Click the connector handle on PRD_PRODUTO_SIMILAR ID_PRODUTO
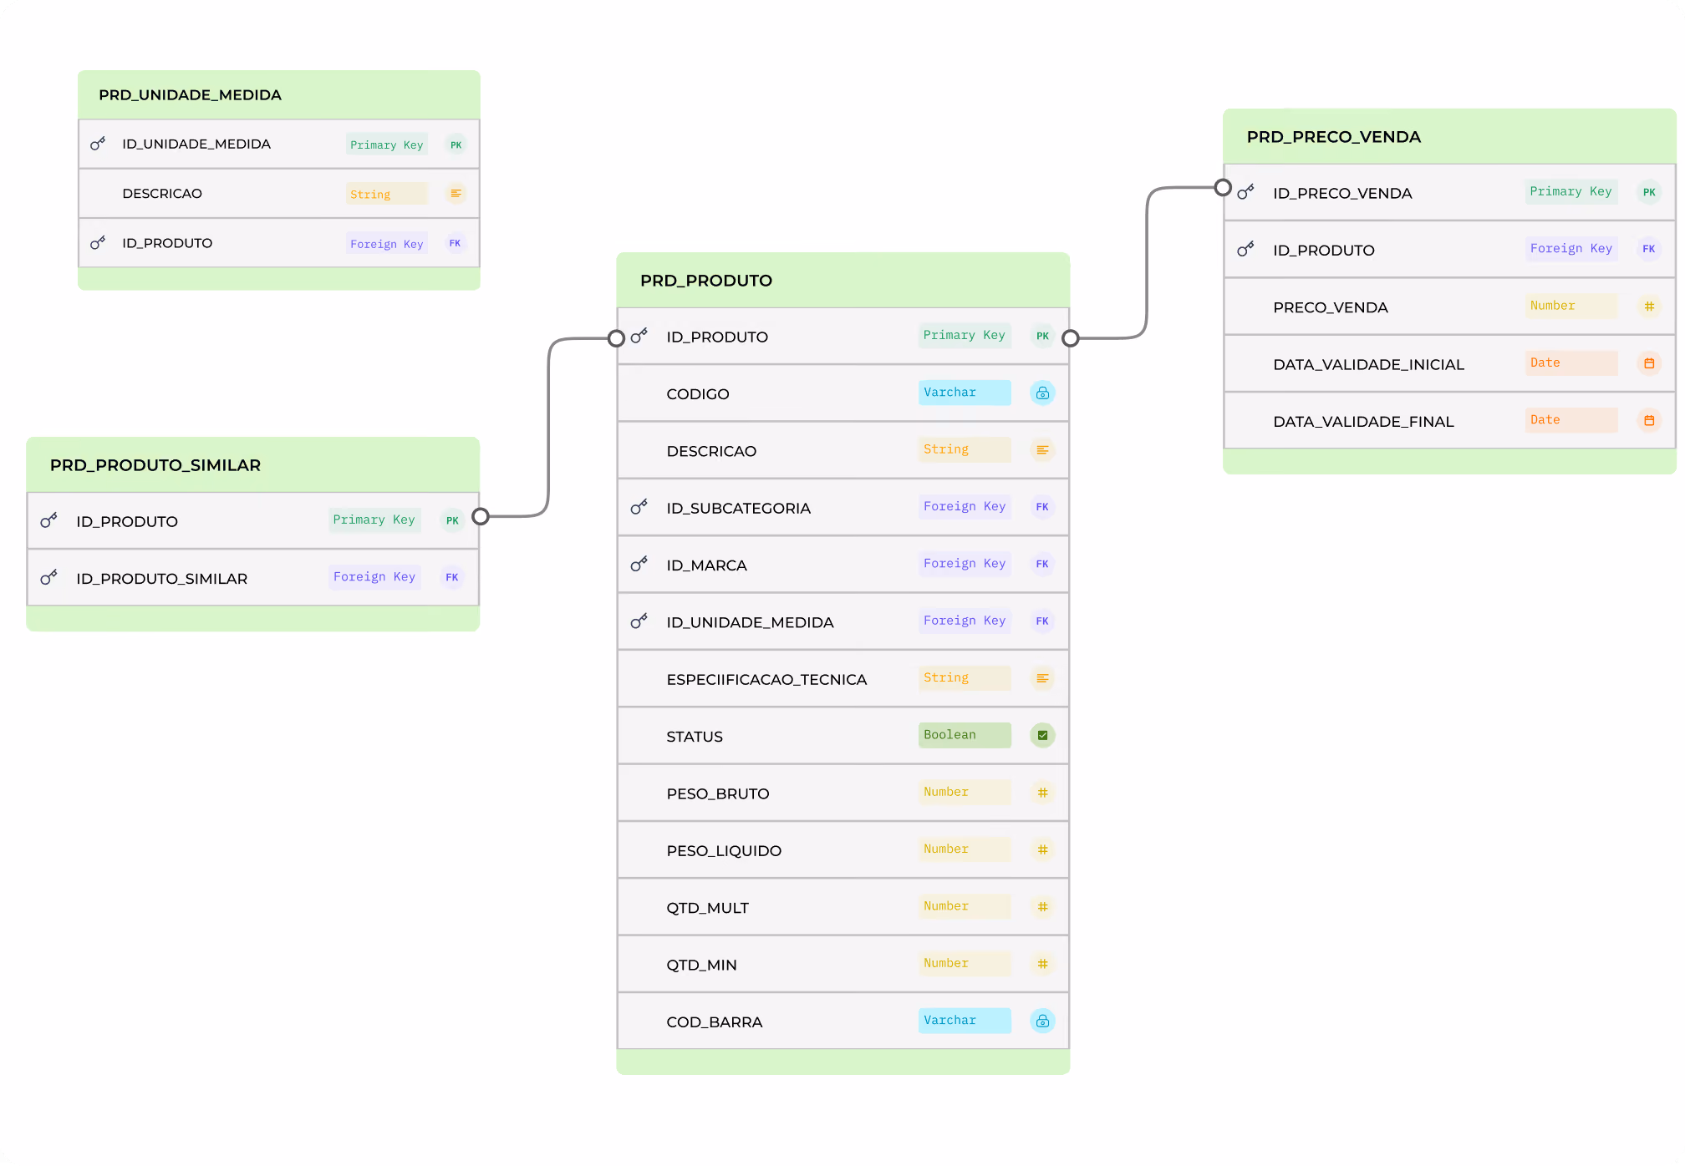The width and height of the screenshot is (1685, 1166). [481, 516]
